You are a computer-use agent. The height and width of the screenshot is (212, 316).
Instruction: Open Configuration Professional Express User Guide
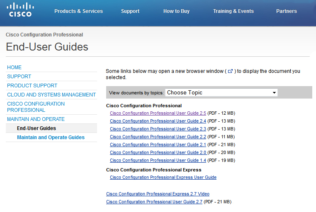(x=163, y=177)
